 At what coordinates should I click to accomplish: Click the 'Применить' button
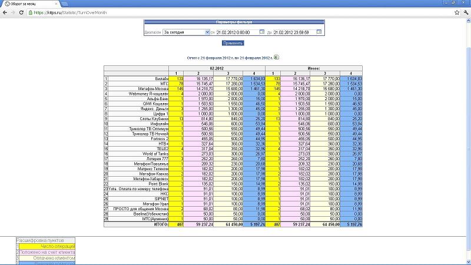tap(233, 43)
